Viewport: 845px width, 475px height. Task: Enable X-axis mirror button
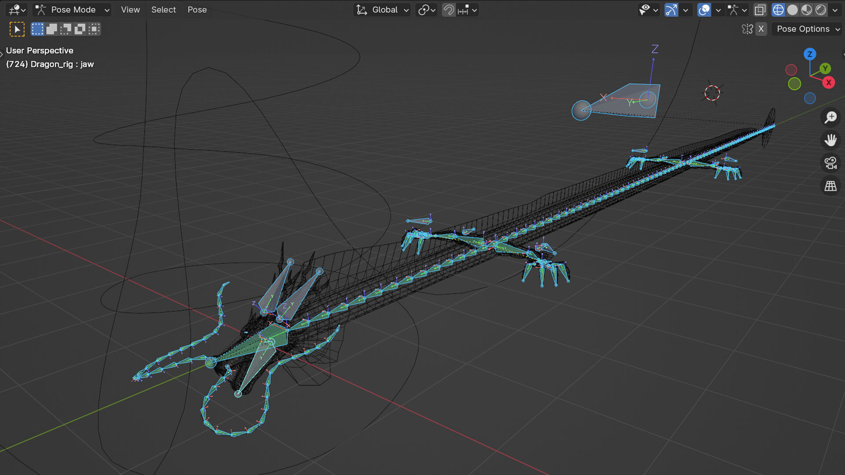[761, 29]
